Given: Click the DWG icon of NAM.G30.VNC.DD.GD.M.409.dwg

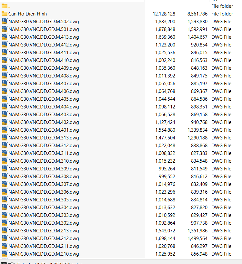Looking at the screenshot, I should click(x=5, y=68).
